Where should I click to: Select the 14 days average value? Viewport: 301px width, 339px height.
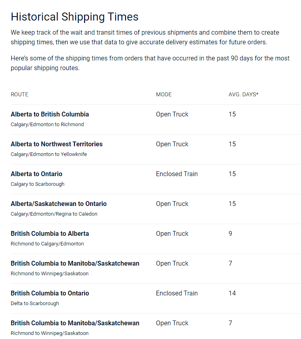pyautogui.click(x=232, y=293)
